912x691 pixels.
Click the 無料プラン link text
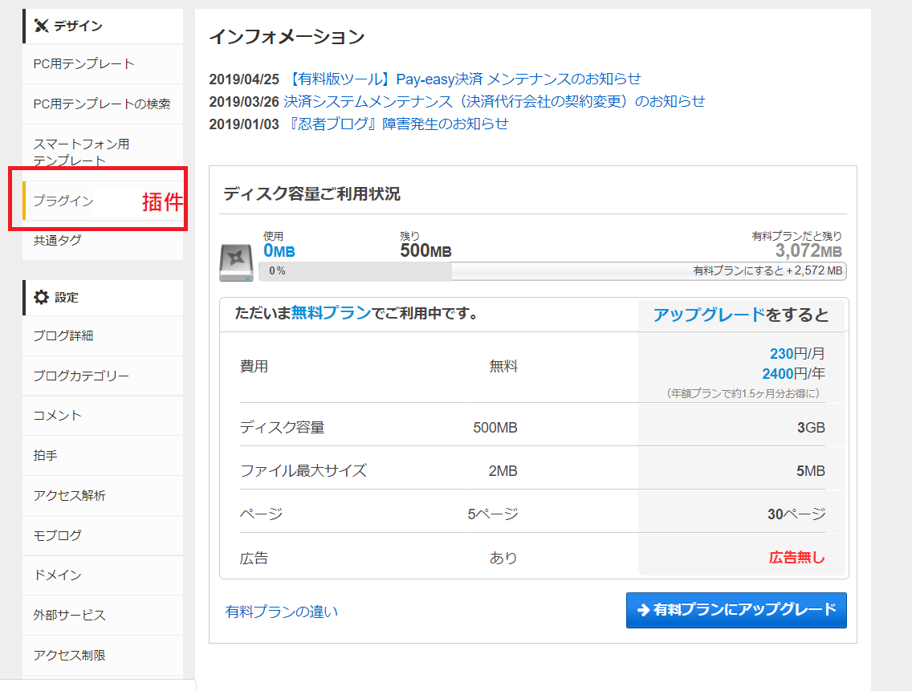click(331, 313)
